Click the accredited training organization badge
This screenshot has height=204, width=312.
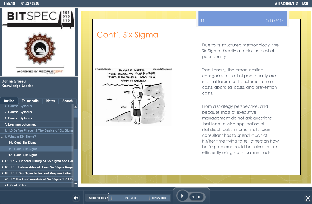coord(40,49)
